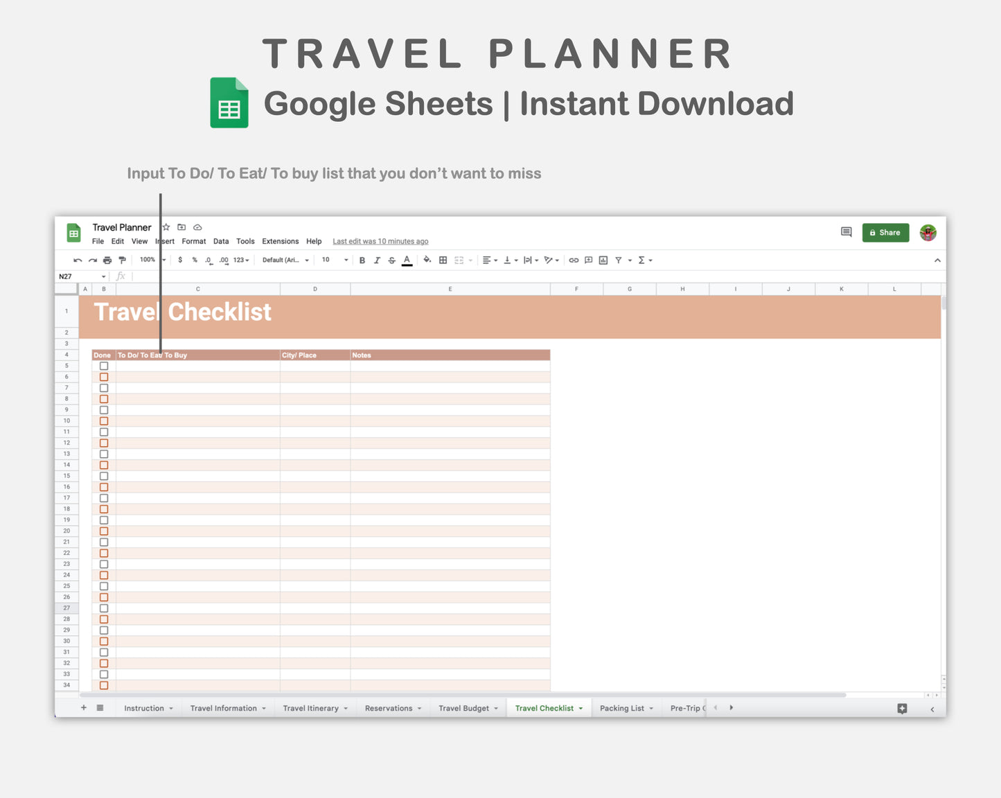The height and width of the screenshot is (798, 1001).
Task: Open the cell borders tool
Action: [x=443, y=260]
